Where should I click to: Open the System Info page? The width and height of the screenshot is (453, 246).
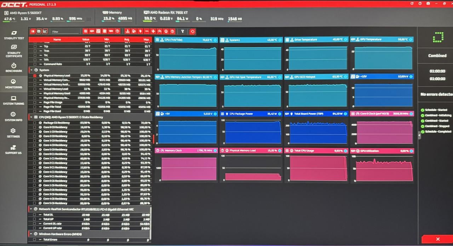pos(14,117)
